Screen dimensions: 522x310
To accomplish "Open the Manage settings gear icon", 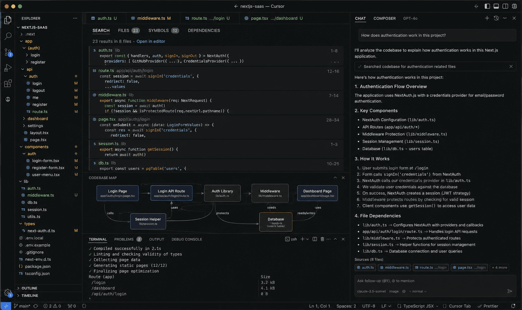I will point(8,293).
